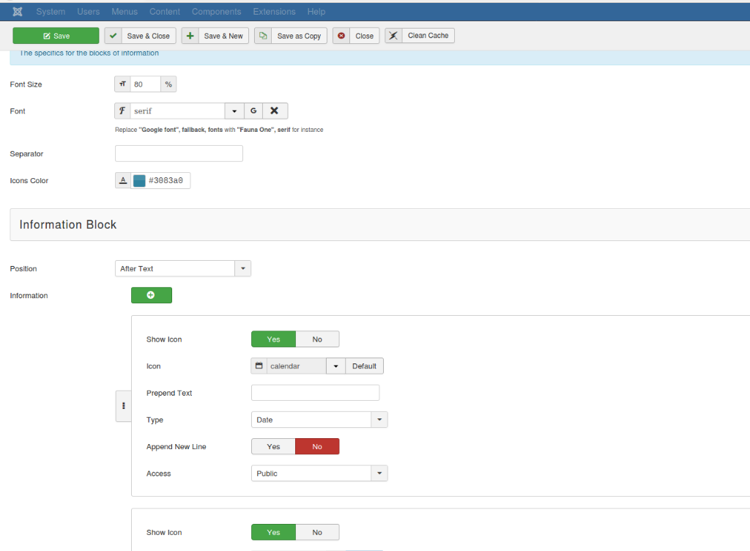Click the green plus add information button

tap(151, 295)
